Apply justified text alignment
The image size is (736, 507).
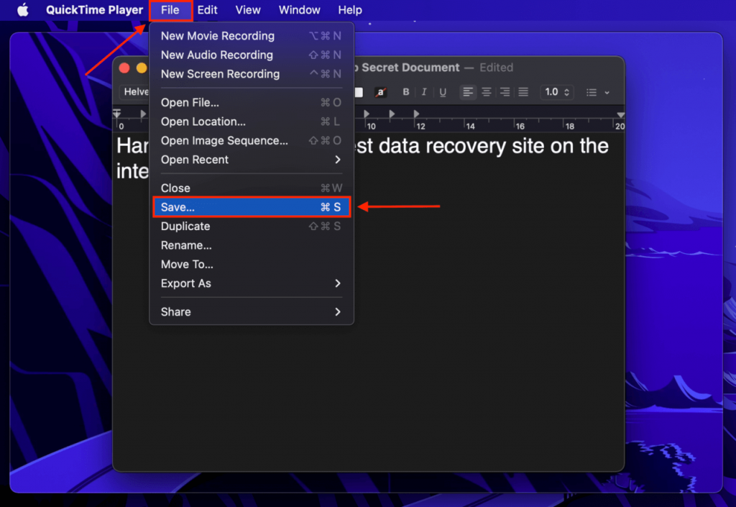pyautogui.click(x=523, y=92)
